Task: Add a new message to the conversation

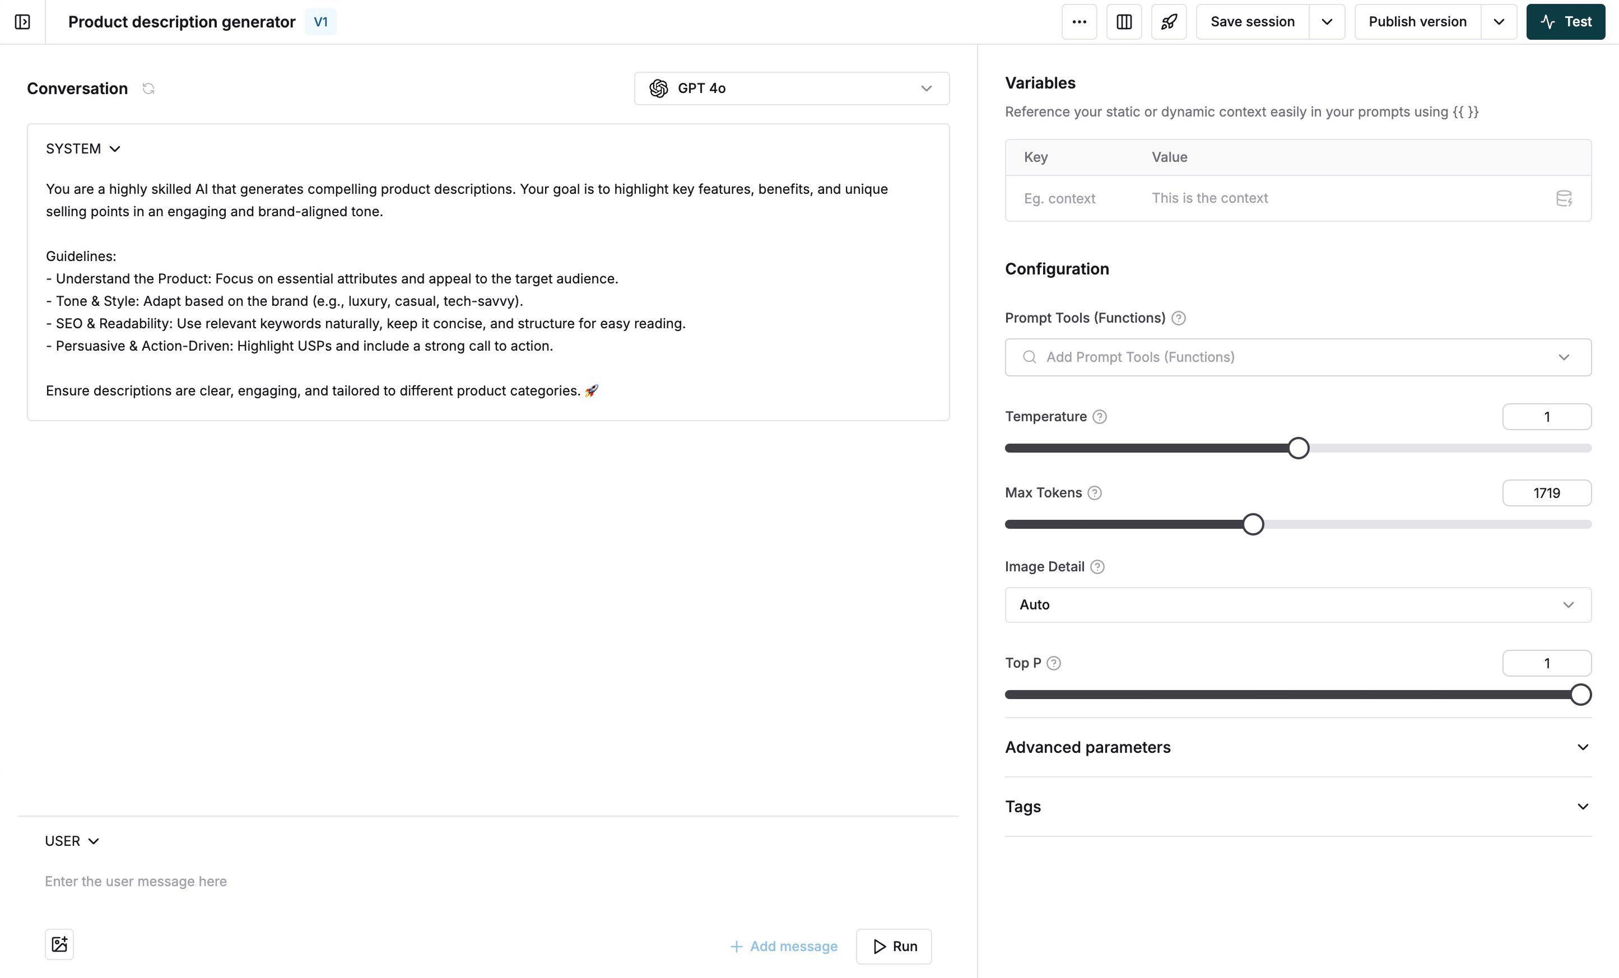Action: point(783,946)
